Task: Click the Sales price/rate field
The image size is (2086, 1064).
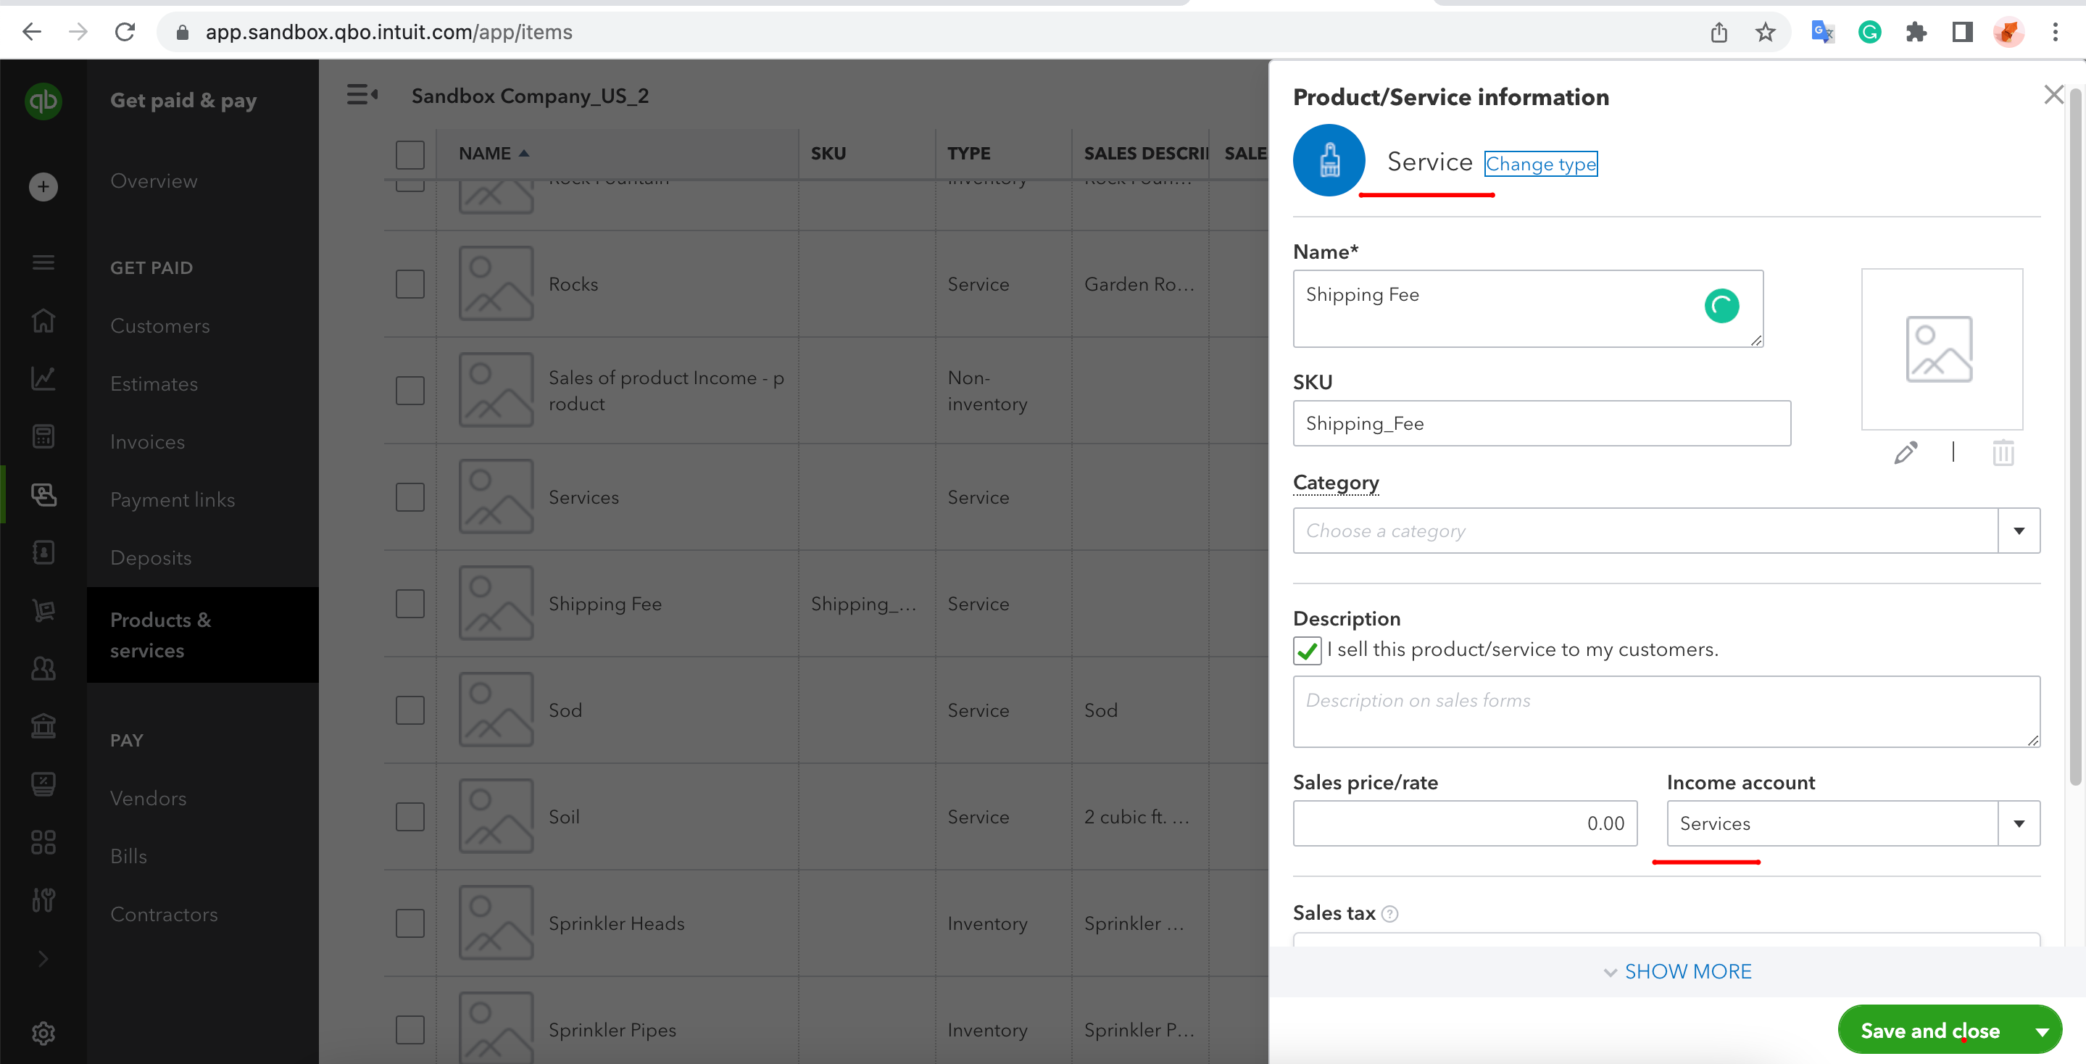Action: click(x=1465, y=823)
